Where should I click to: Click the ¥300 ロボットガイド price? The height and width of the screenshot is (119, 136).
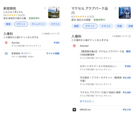(x=128, y=66)
